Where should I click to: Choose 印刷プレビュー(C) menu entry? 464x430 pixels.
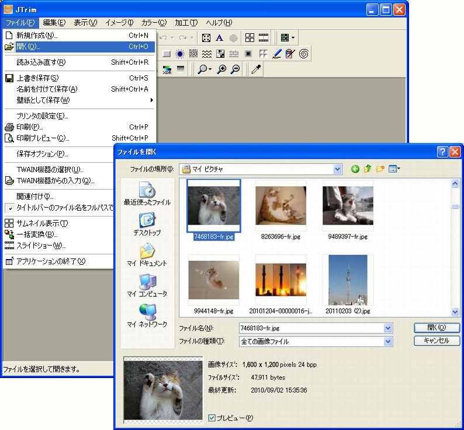[79, 138]
